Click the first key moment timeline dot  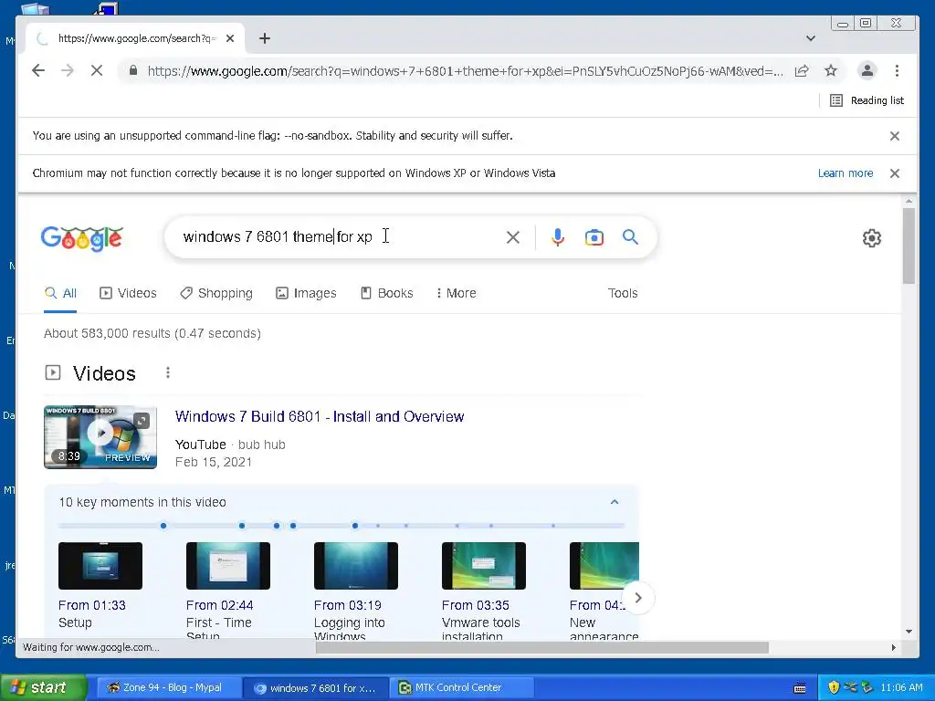point(163,526)
